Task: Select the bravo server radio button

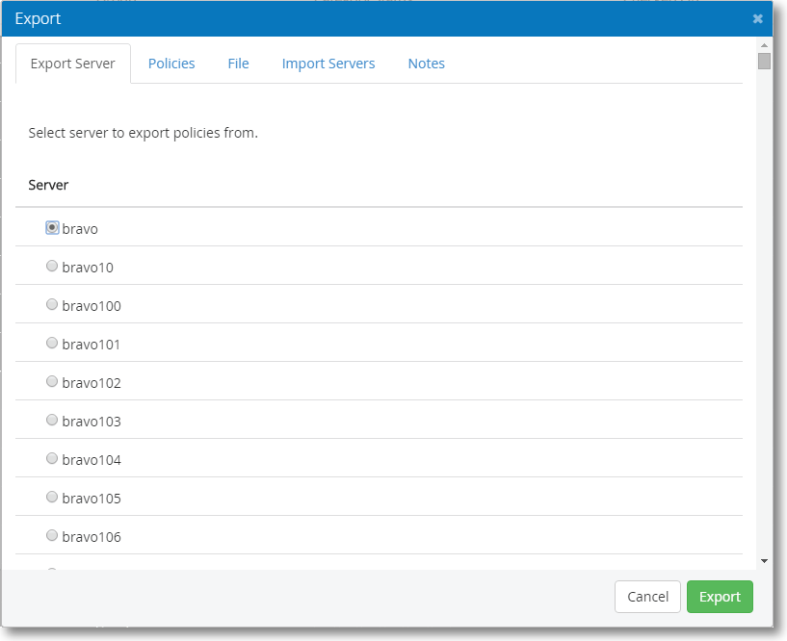Action: (52, 228)
